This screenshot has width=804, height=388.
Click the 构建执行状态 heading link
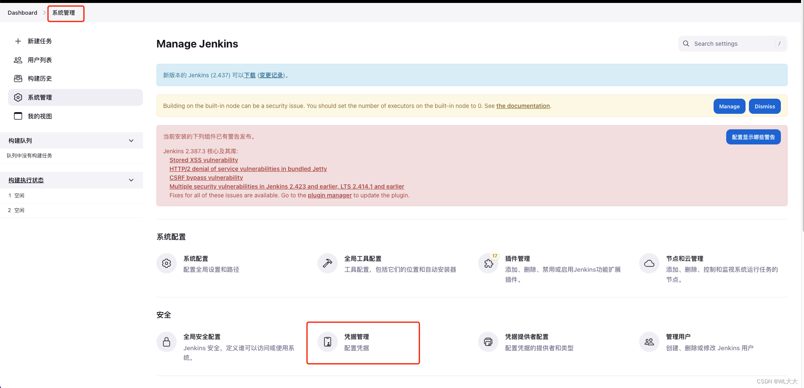pyautogui.click(x=26, y=180)
